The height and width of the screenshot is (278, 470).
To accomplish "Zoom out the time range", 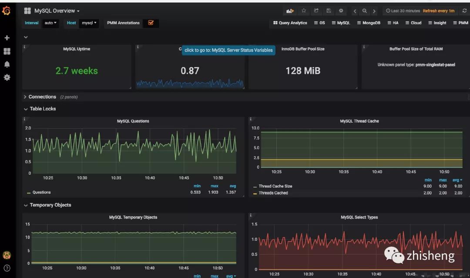I will (x=365, y=11).
